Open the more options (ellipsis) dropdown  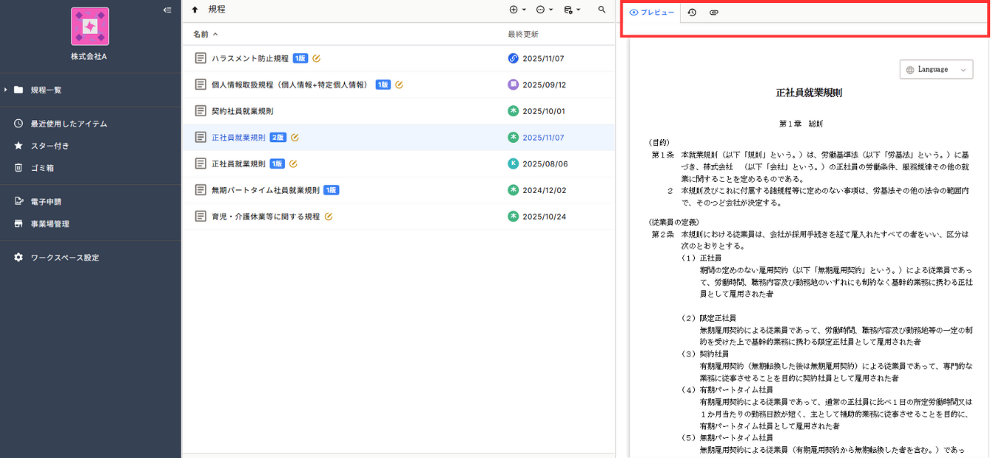point(544,10)
